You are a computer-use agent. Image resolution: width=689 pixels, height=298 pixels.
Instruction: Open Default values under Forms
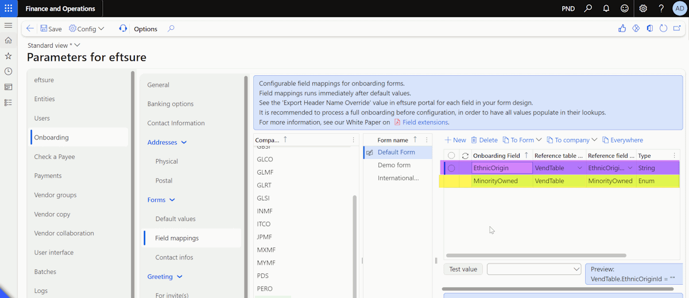tap(175, 219)
